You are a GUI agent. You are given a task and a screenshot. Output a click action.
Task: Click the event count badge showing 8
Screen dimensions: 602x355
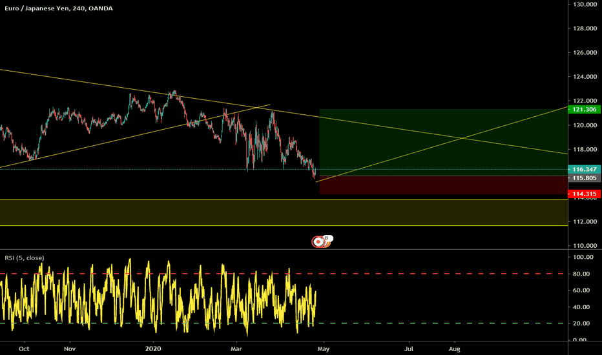click(327, 238)
